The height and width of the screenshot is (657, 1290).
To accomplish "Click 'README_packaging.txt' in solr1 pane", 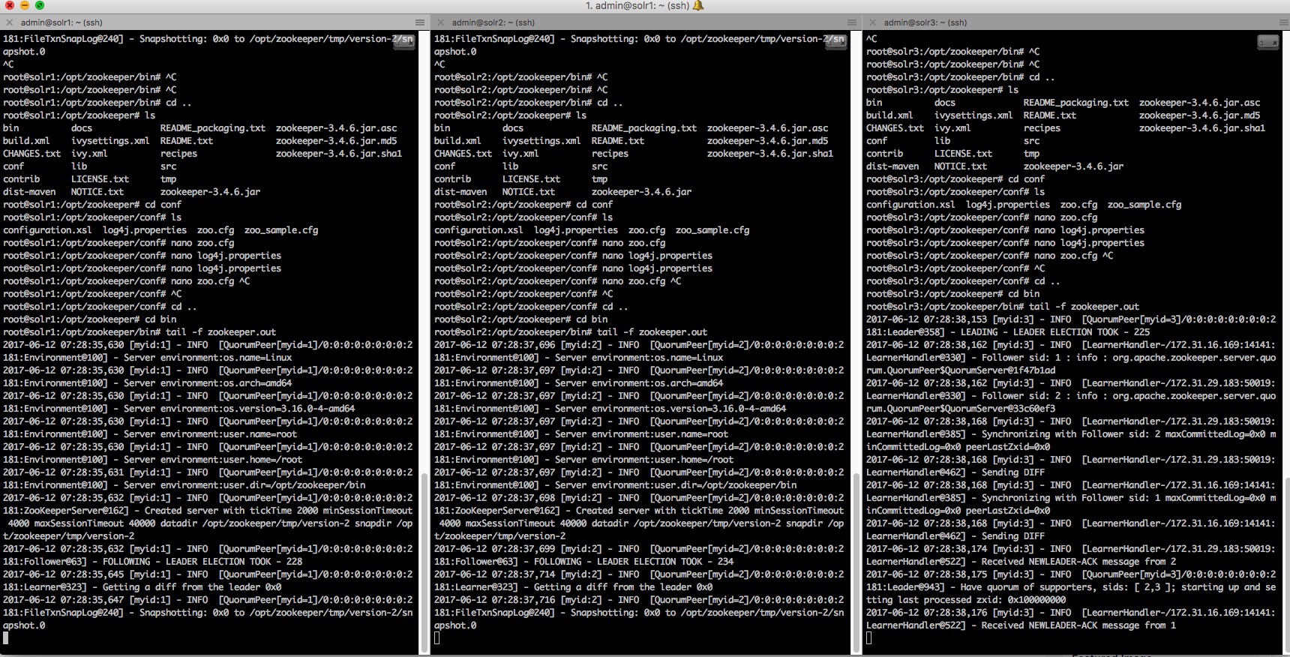I will point(213,128).
